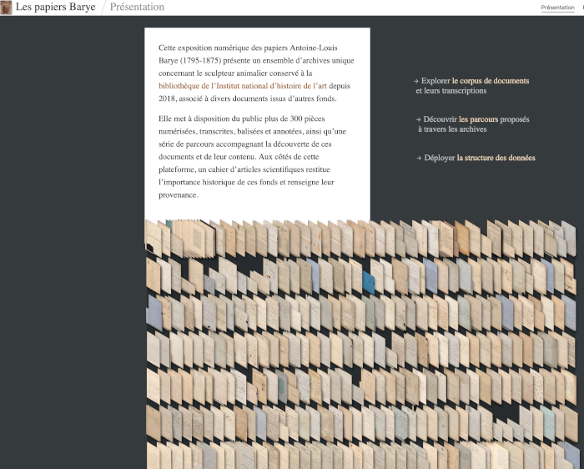Image resolution: width=584 pixels, height=469 pixels.
Task: Click the Barye portrait logo icon
Action: click(x=7, y=8)
